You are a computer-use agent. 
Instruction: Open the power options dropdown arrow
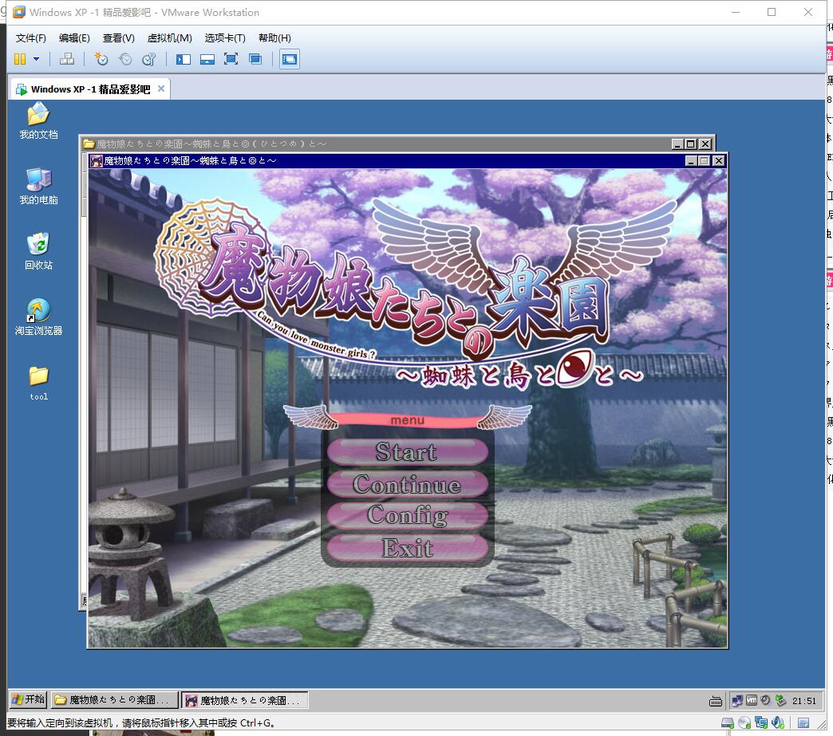click(x=36, y=59)
